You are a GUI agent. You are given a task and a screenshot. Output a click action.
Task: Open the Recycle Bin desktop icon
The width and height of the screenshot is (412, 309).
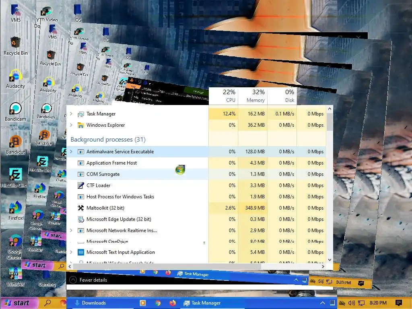pyautogui.click(x=16, y=46)
